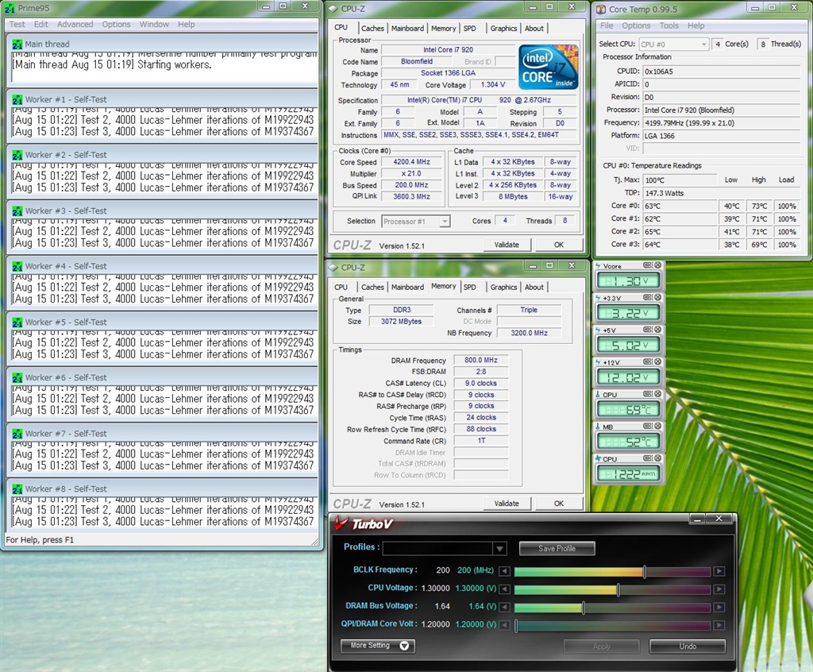Decrease CPU Voltage with left arrow
The height and width of the screenshot is (672, 813).
point(503,589)
